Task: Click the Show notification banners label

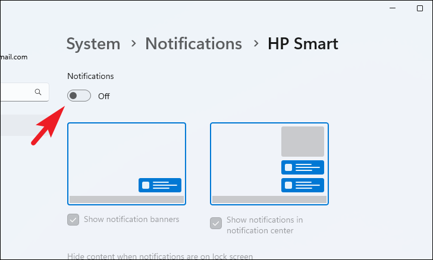Action: click(x=131, y=219)
